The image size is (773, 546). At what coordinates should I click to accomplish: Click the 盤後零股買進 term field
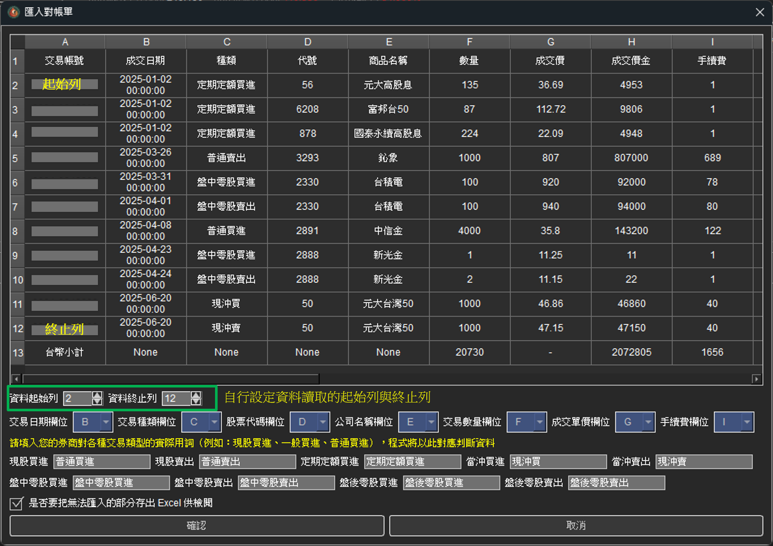tap(451, 483)
